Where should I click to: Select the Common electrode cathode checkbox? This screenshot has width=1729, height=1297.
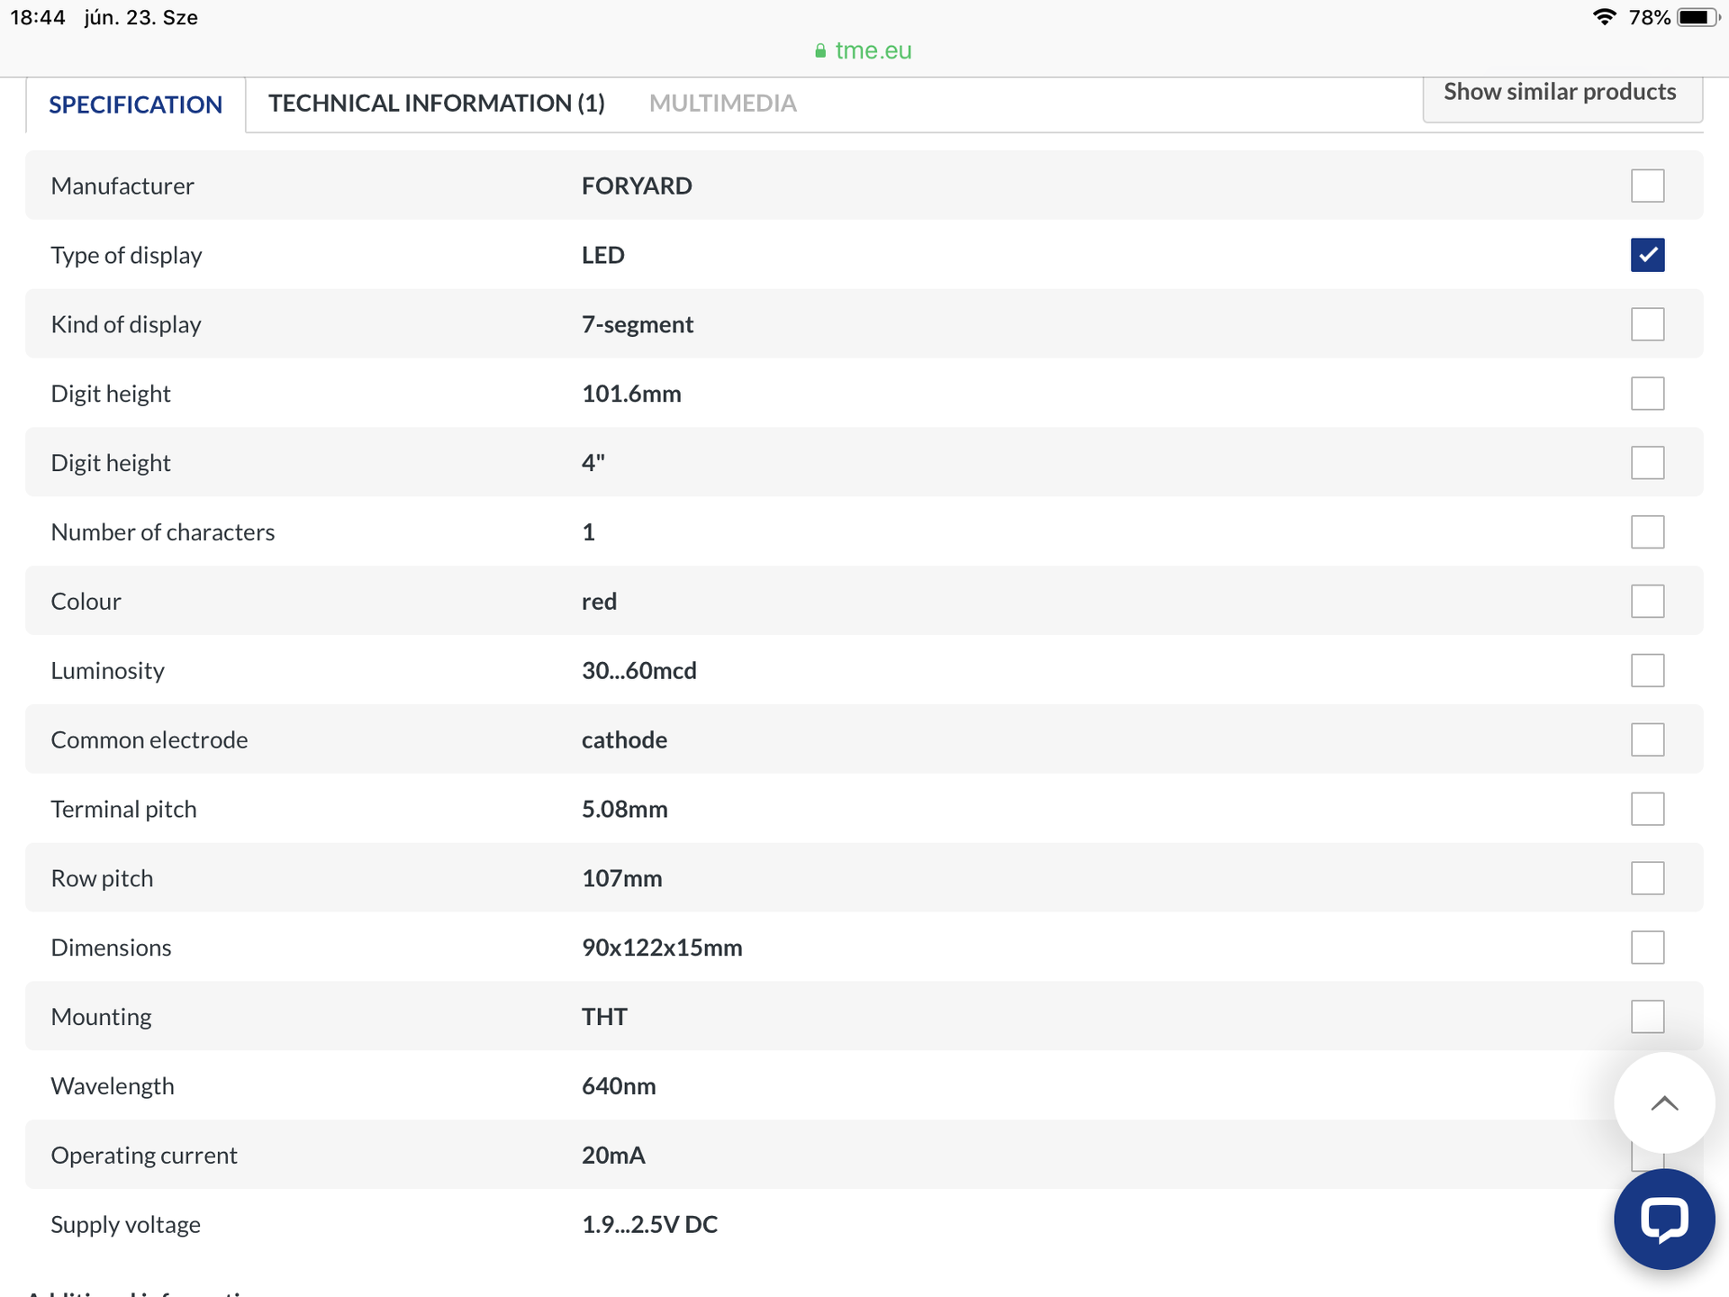pos(1647,739)
